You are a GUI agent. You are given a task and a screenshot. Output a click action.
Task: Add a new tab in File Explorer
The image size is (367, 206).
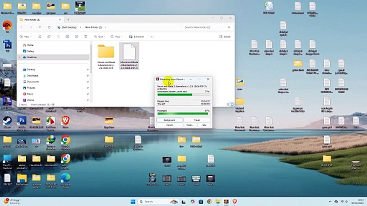[x=68, y=19]
